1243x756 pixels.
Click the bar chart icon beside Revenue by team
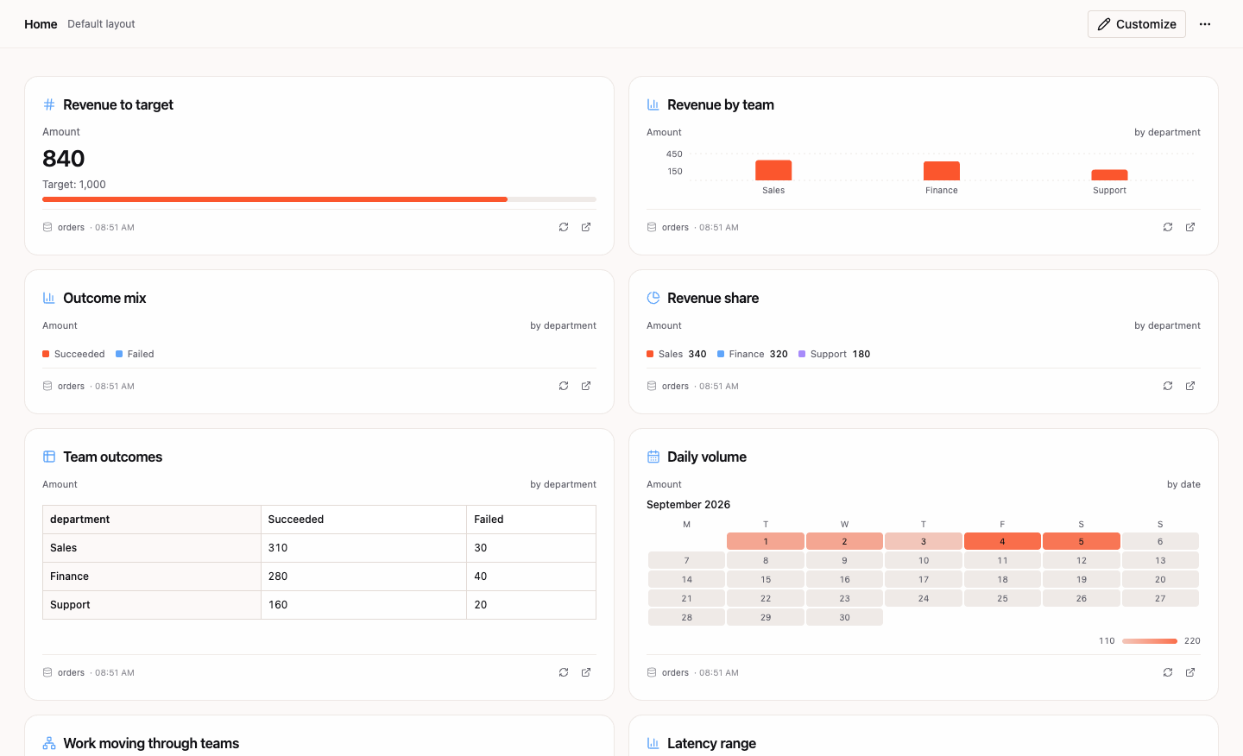point(653,104)
